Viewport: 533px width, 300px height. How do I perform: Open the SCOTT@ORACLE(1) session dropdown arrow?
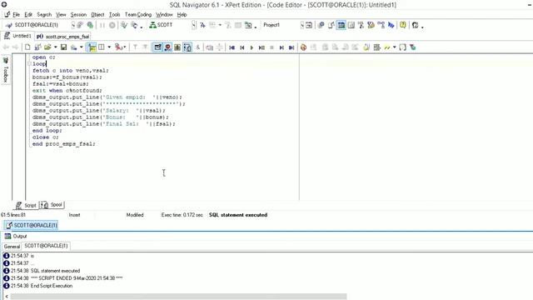coord(73,25)
